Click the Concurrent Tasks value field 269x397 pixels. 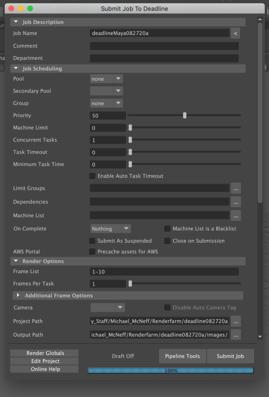point(108,140)
